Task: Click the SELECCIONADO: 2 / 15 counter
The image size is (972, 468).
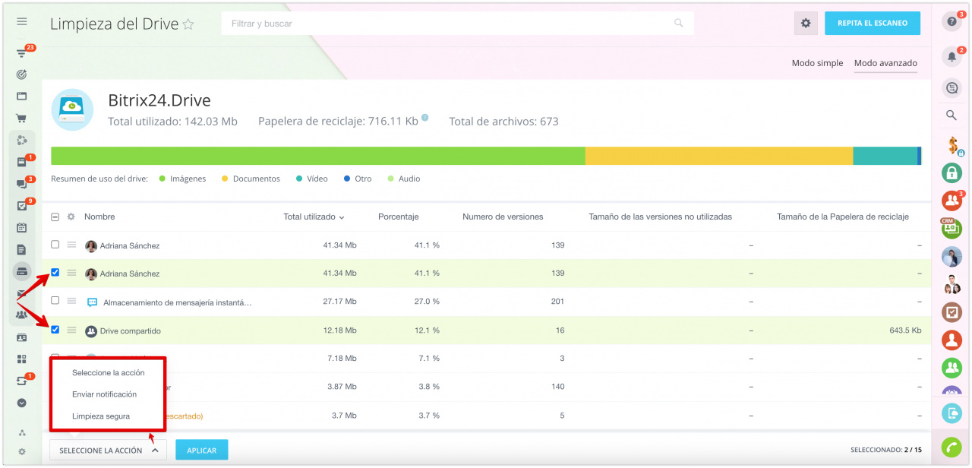Action: coord(886,451)
